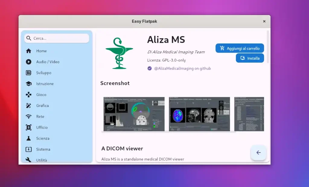Go to the Utilità category
Screen dimensions: 309x187
click(x=41, y=160)
